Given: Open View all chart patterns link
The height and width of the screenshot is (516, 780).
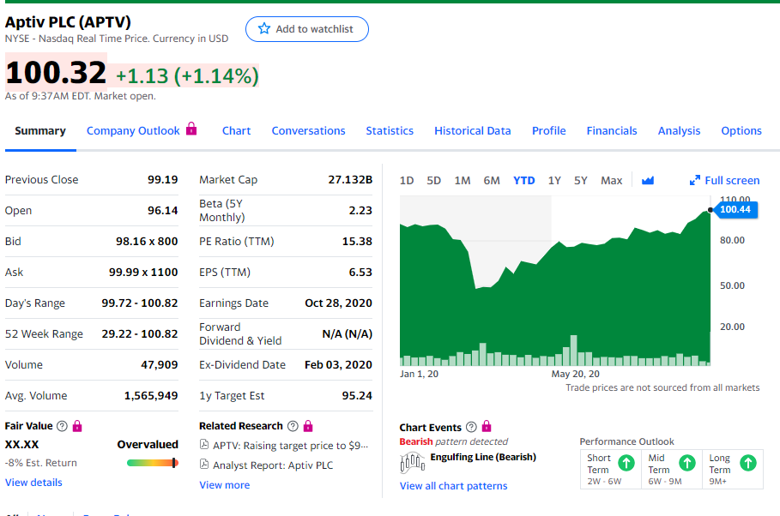Looking at the screenshot, I should pos(453,486).
